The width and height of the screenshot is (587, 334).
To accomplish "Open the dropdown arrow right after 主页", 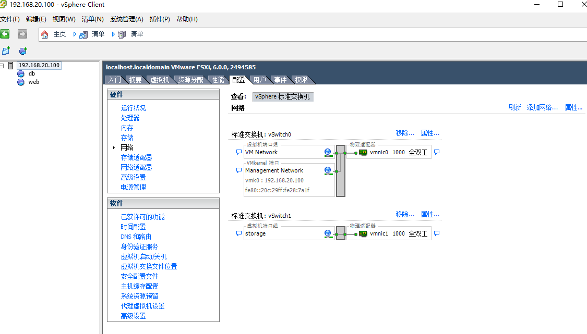I will (x=75, y=34).
